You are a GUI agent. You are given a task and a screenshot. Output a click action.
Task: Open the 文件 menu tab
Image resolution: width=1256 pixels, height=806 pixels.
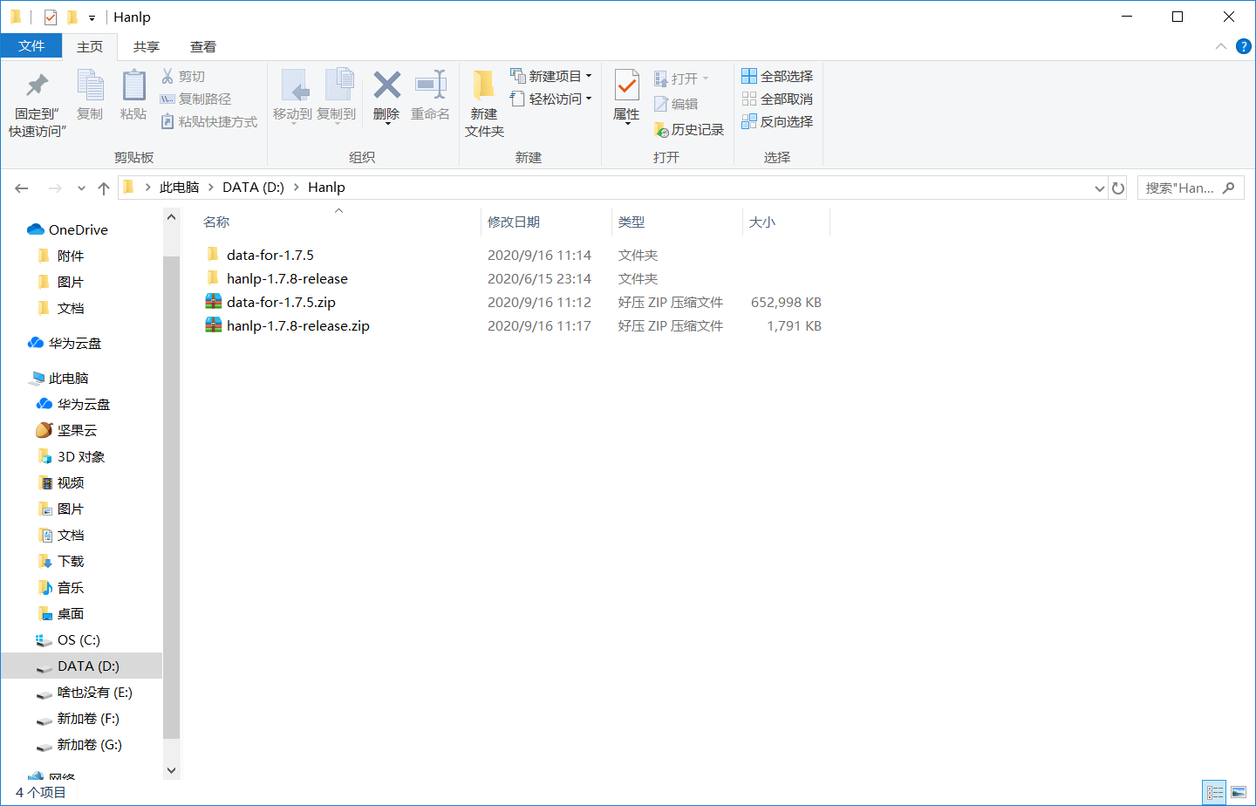click(x=31, y=46)
